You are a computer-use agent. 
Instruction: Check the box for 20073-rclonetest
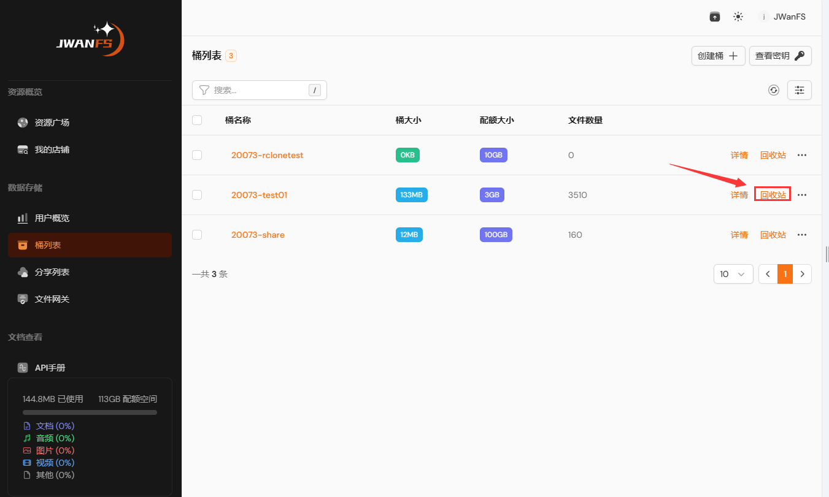click(x=197, y=155)
